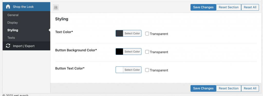Click the Import / Export sync icon
Screen dimensions: 263x96
point(8,46)
